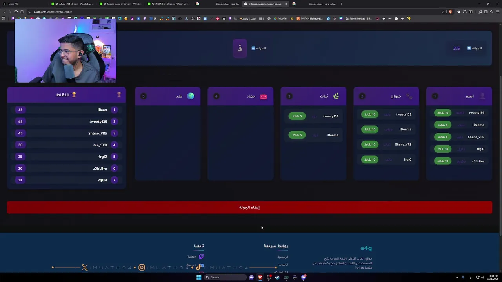
Task: Click Gla_SXB in the points leaderboard
Action: pos(100,145)
